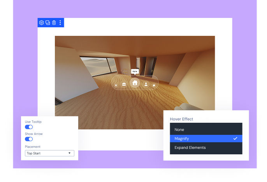Select None hover effect option
This screenshot has height=182, width=267.
(206, 130)
